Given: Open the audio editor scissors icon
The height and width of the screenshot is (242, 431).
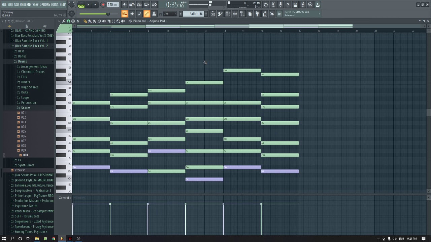Looking at the screenshot, I should click(x=273, y=5).
